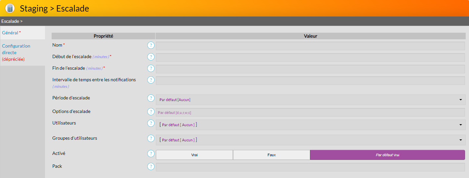Image resolution: width=469 pixels, height=178 pixels.
Task: Focus the Nom input field
Action: tap(310, 46)
